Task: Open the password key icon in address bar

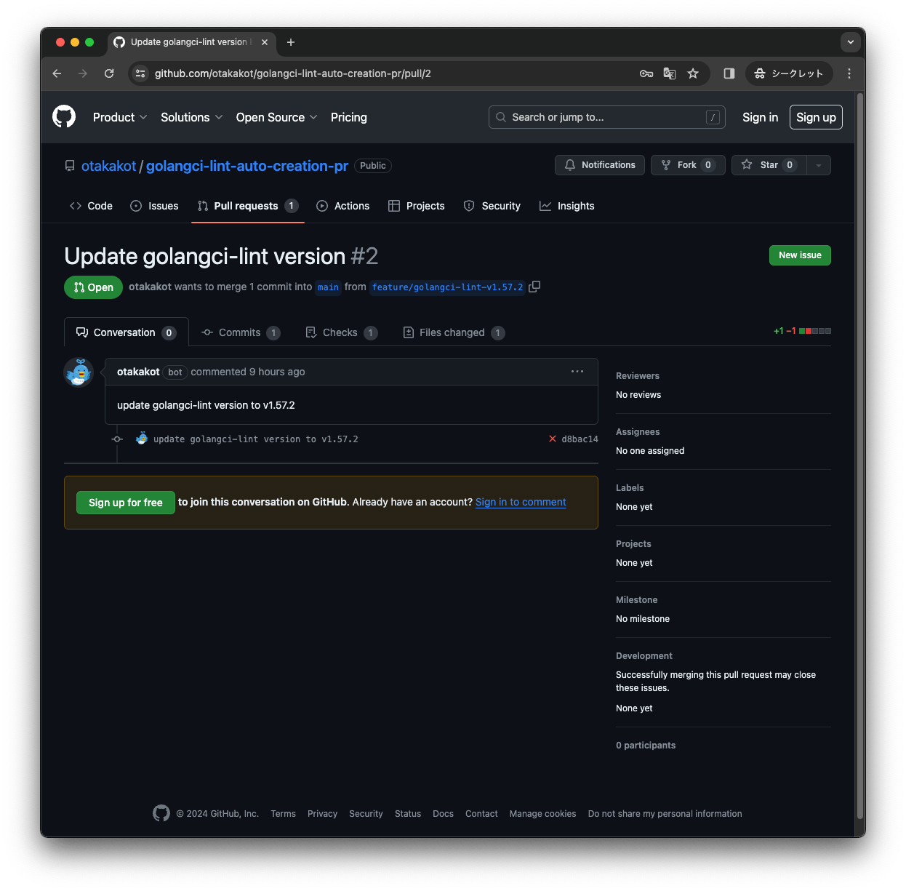Action: pos(646,73)
